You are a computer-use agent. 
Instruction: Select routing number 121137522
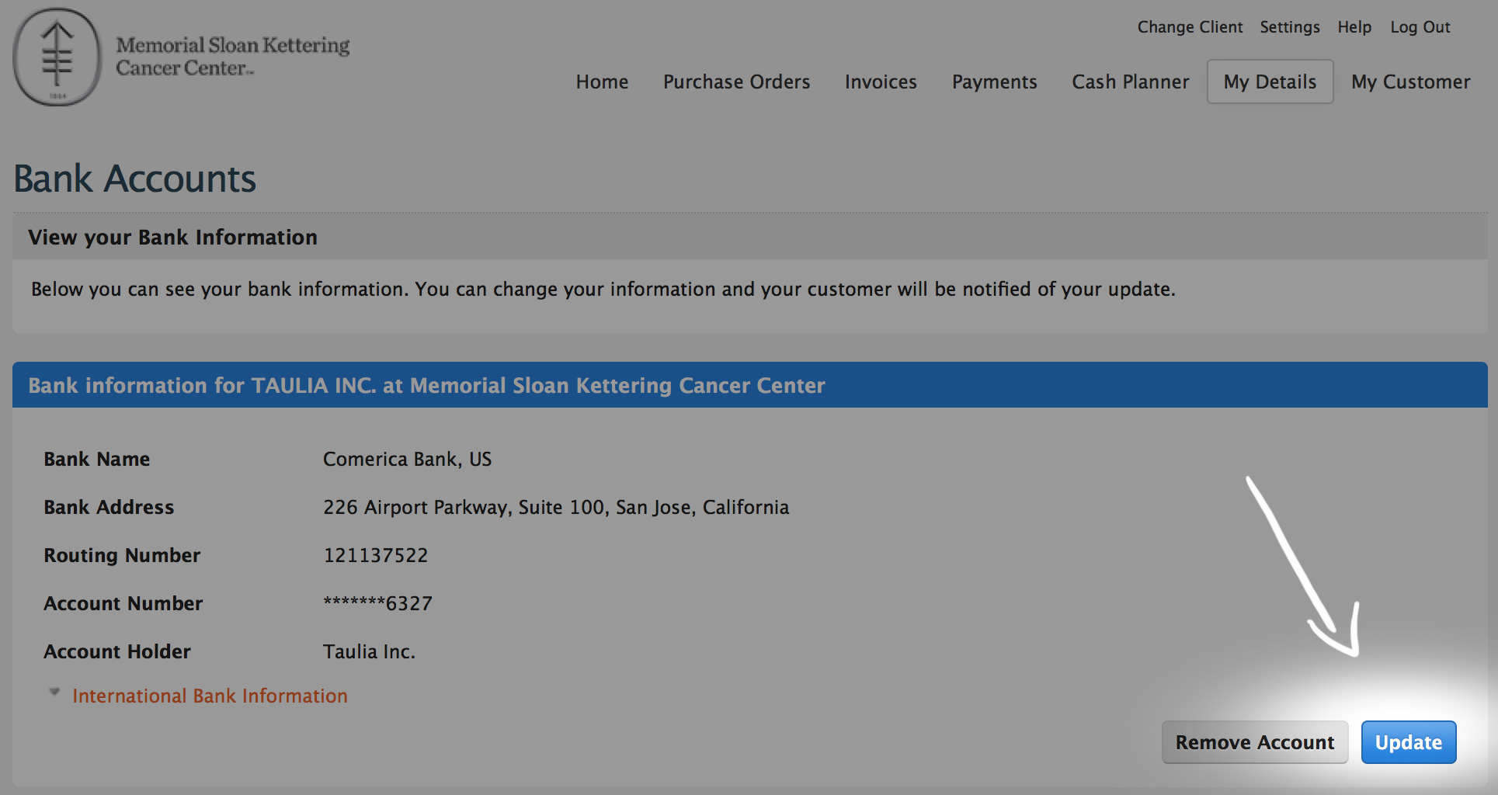[375, 555]
